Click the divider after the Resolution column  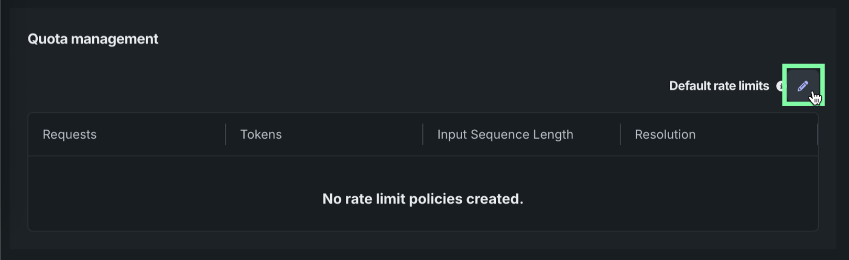point(817,134)
